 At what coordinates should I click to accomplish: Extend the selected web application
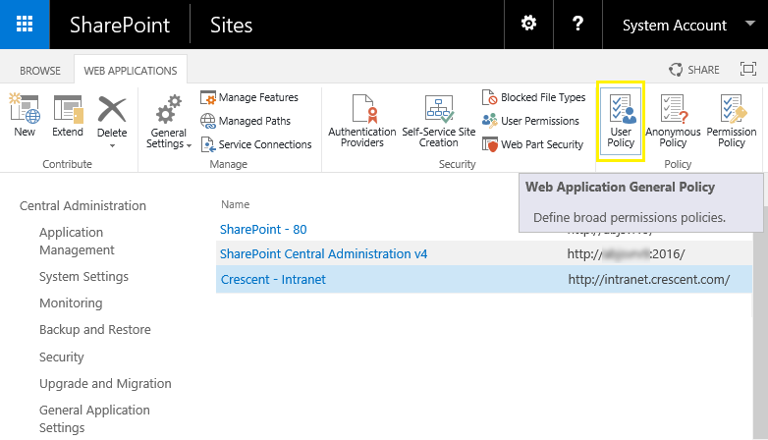tap(68, 115)
